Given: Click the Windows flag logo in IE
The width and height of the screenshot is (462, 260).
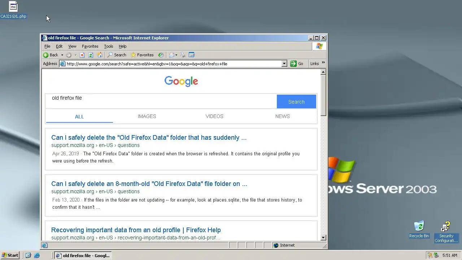Looking at the screenshot, I should [319, 46].
